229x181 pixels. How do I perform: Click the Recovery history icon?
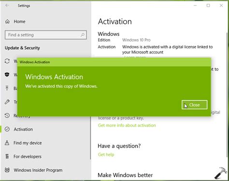click(x=7, y=115)
